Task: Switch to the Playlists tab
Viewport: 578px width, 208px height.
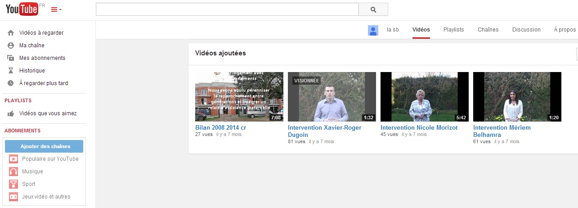Action: [x=453, y=30]
